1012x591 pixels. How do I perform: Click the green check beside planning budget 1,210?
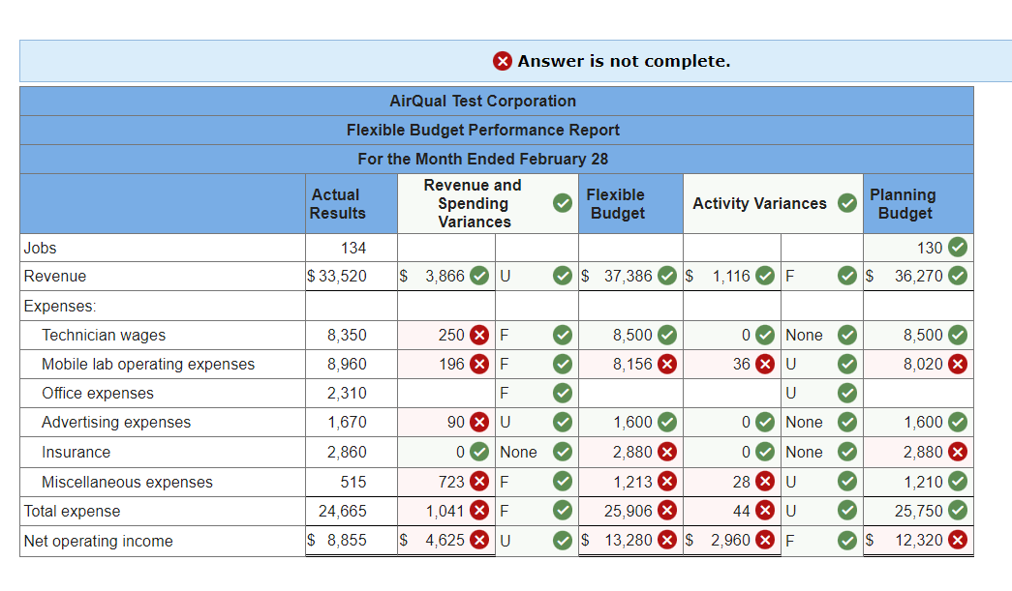tap(958, 482)
